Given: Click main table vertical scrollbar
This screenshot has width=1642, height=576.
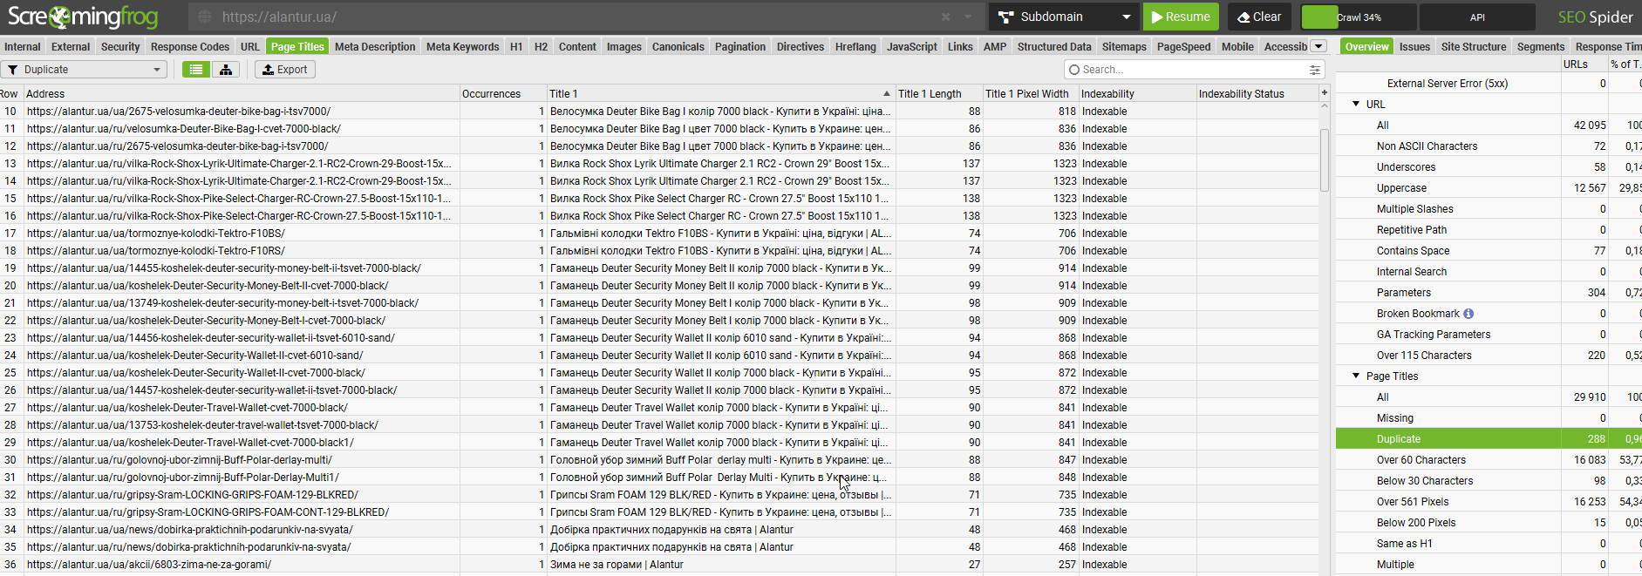Looking at the screenshot, I should click(1325, 160).
